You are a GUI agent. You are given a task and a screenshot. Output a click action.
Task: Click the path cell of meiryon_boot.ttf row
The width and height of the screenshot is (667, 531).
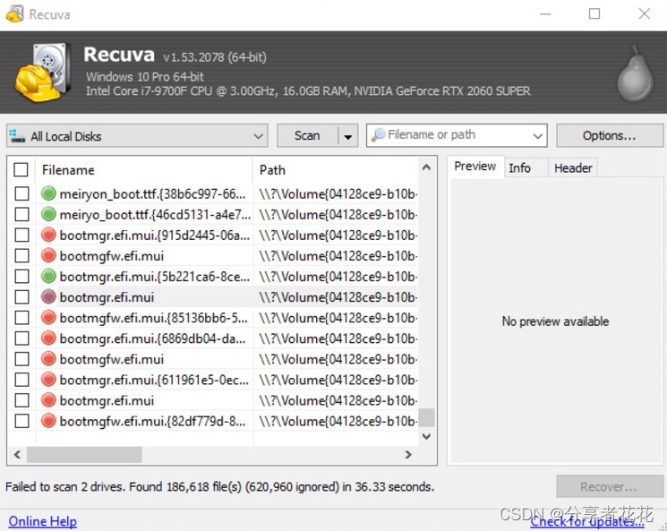point(336,194)
